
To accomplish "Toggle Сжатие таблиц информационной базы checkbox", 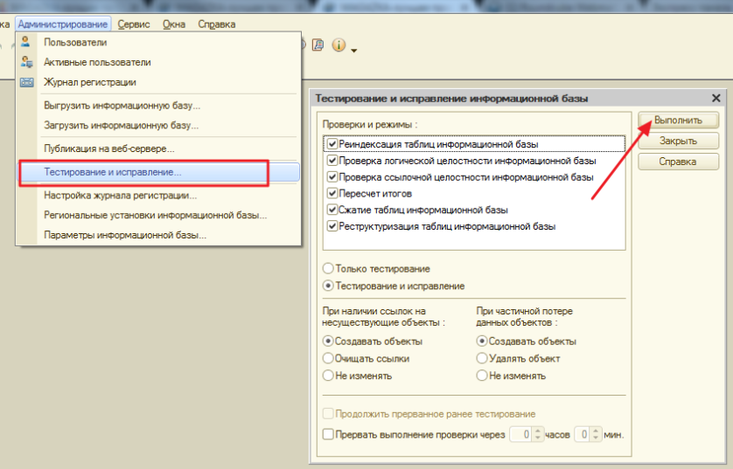I will (332, 210).
